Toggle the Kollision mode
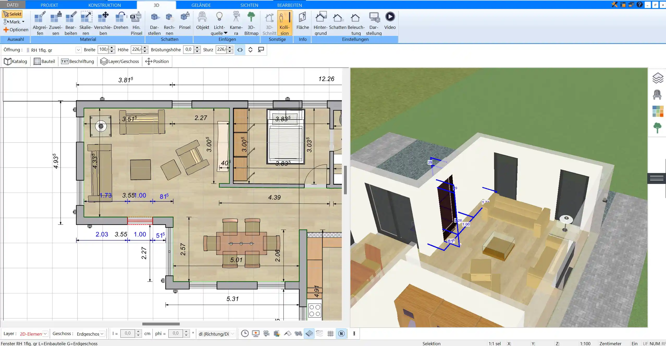 [x=285, y=23]
